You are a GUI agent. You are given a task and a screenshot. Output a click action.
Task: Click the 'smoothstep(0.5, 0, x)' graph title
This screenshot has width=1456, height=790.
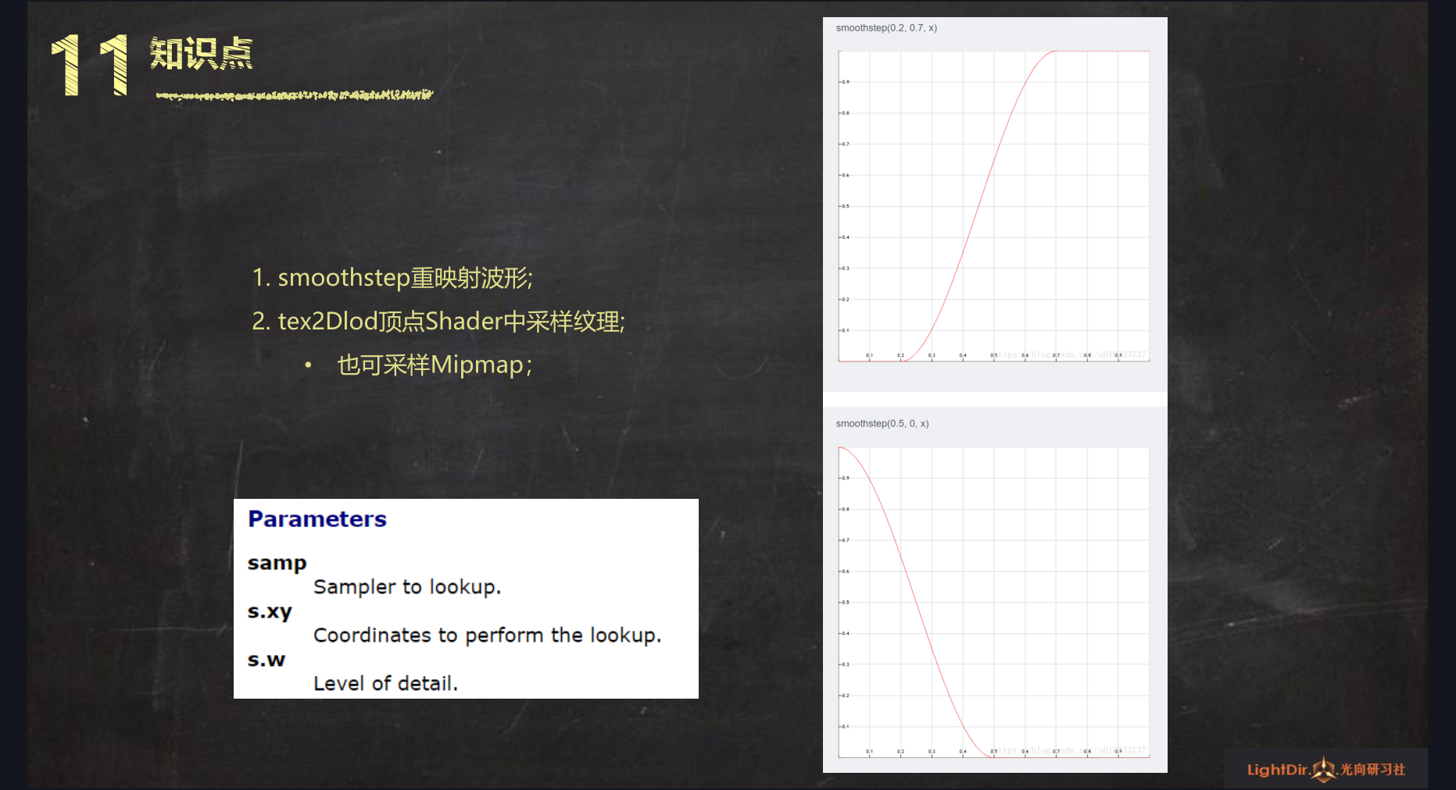click(x=882, y=424)
